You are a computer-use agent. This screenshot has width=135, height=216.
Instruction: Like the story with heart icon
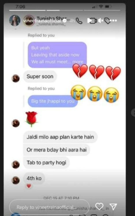[99, 206]
